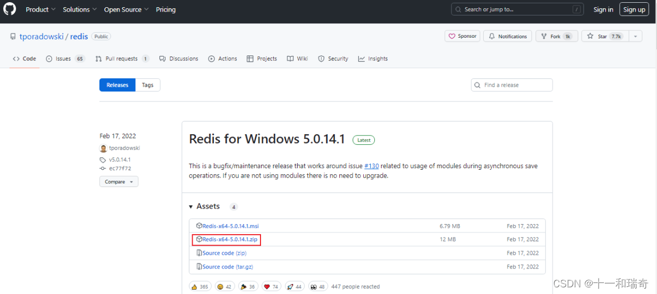Click the Feb 17, 2022 release date text
Viewport: 657px width, 294px height.
[x=118, y=136]
